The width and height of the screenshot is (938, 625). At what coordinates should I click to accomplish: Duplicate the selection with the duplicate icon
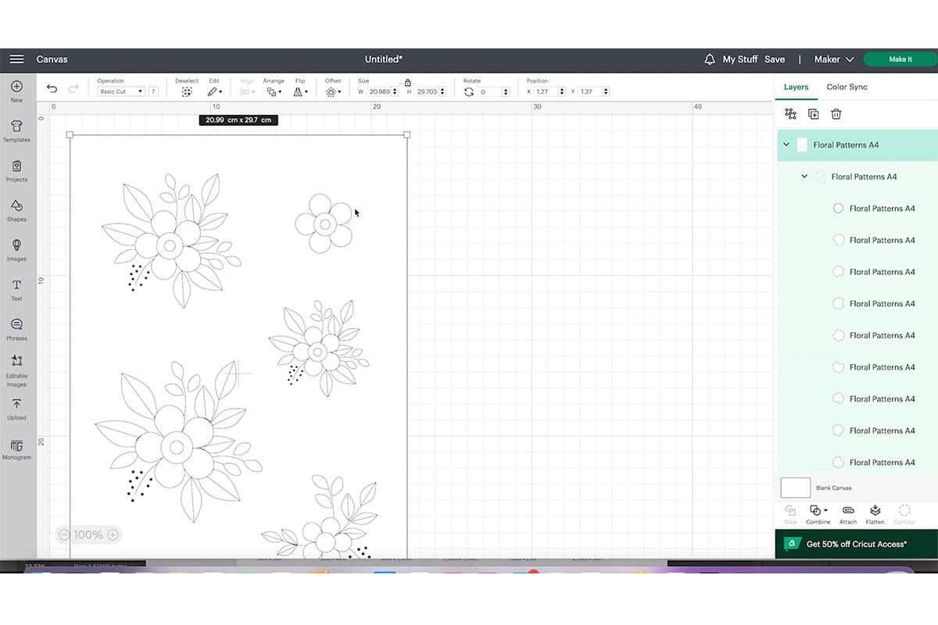tap(813, 114)
